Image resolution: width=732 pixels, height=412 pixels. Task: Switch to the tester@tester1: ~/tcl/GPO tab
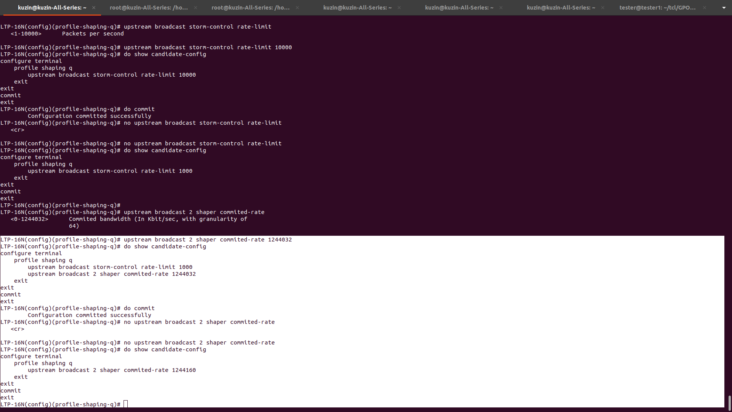click(x=657, y=8)
